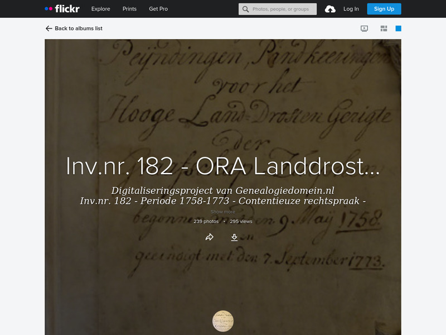Open the Explore menu

(x=100, y=8)
